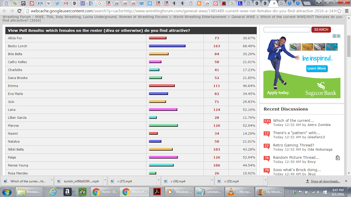Open Adobe Reader from the taskbar
This screenshot has width=351, height=197.
pyautogui.click(x=157, y=192)
